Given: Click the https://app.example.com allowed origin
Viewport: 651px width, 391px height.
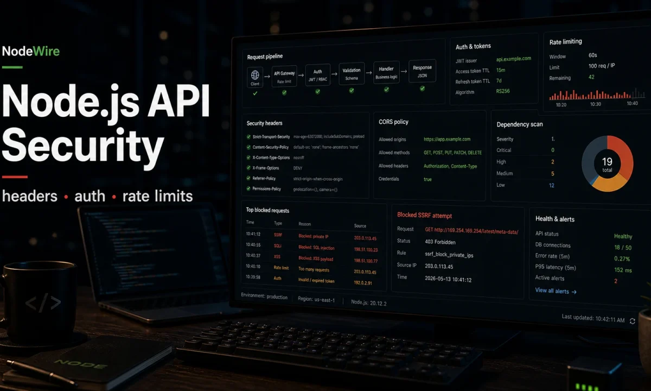Looking at the screenshot, I should pos(447,139).
